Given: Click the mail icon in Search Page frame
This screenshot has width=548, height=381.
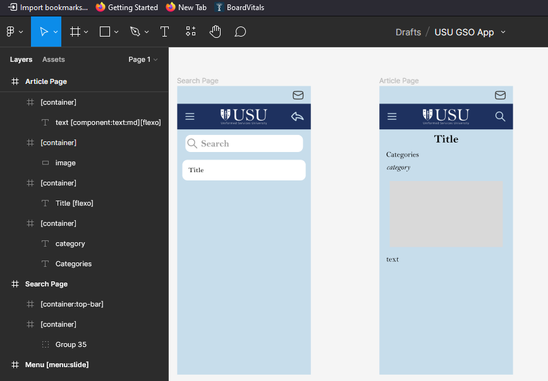Looking at the screenshot, I should coord(298,95).
